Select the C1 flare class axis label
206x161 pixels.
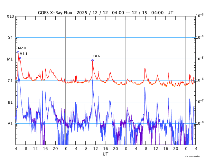pos(10,81)
